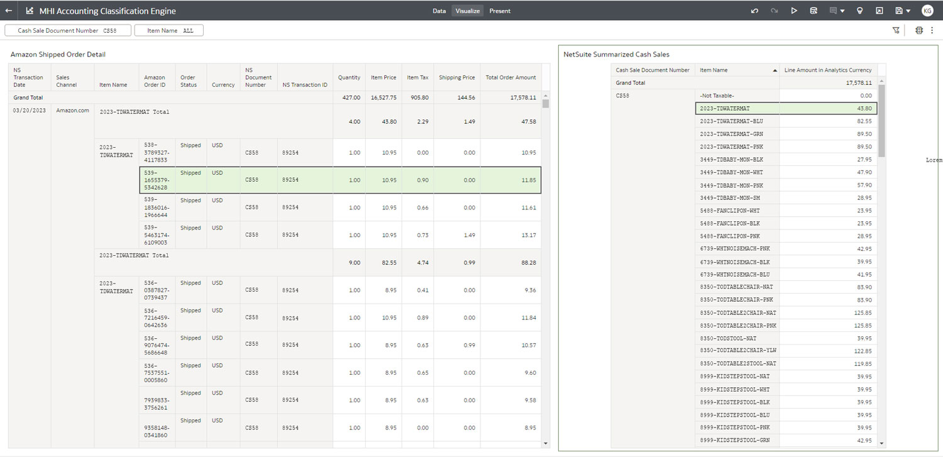The image size is (943, 457).
Task: Open the vertical three-dot menu
Action: [x=932, y=30]
